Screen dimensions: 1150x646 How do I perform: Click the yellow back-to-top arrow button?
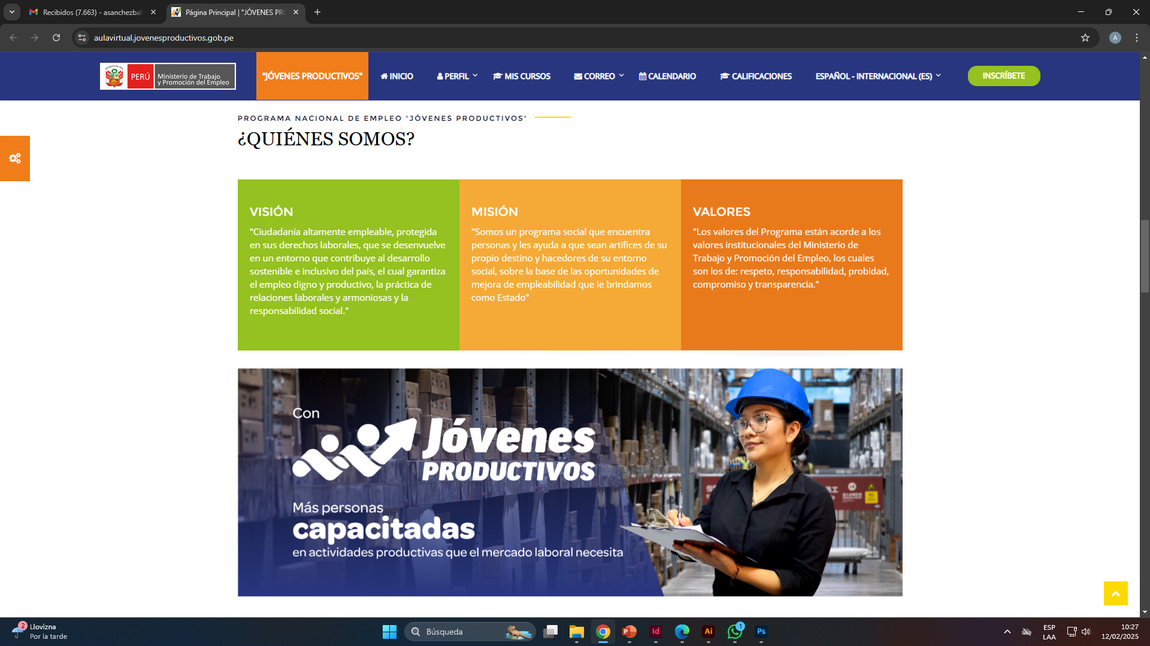pyautogui.click(x=1115, y=593)
